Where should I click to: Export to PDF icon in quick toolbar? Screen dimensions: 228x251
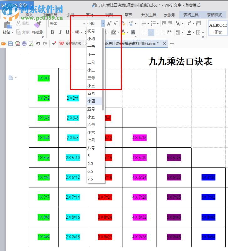pos(18,44)
